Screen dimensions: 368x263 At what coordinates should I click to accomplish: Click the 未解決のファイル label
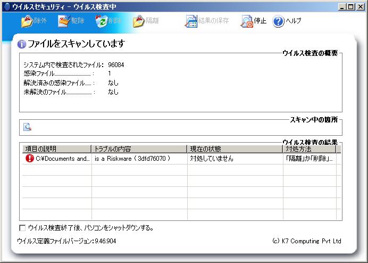[45, 92]
